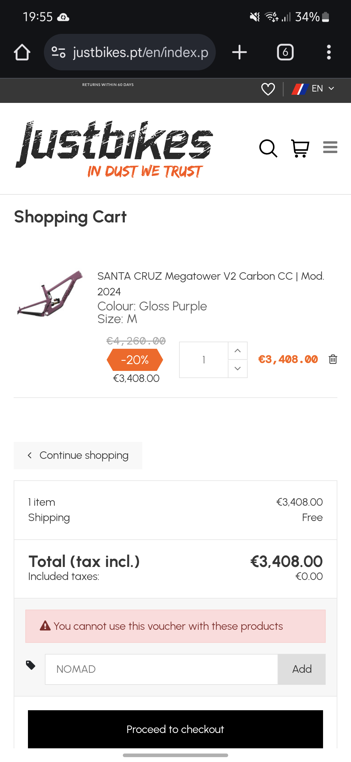Click the Justbikes logo

point(114,149)
